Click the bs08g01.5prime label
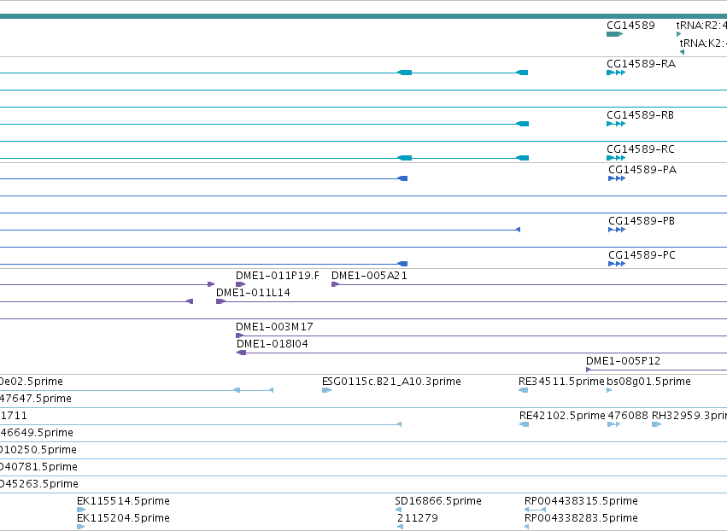This screenshot has width=727, height=531. point(648,382)
